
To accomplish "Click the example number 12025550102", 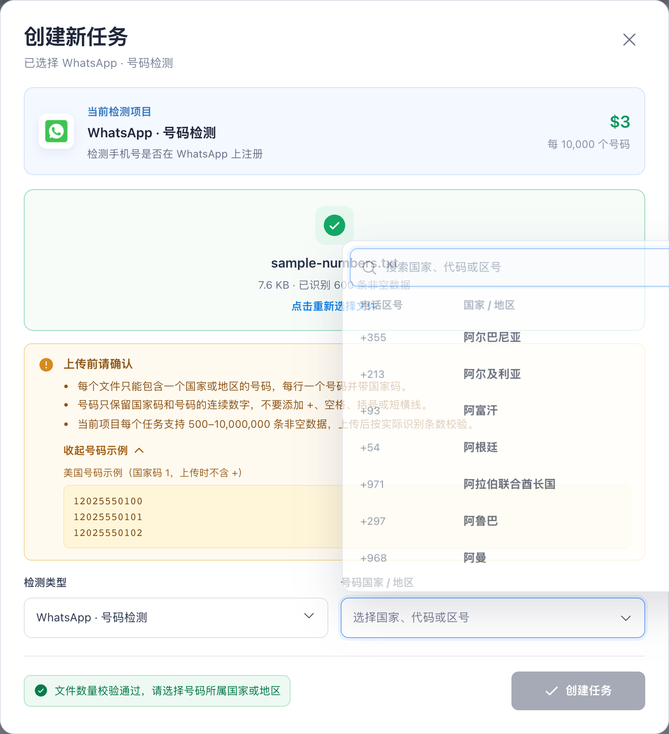I will [x=108, y=533].
